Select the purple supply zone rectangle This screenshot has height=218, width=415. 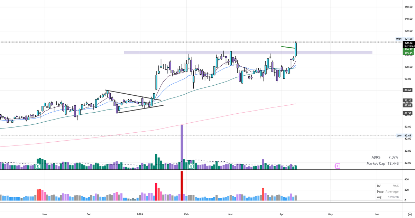[x=242, y=53]
